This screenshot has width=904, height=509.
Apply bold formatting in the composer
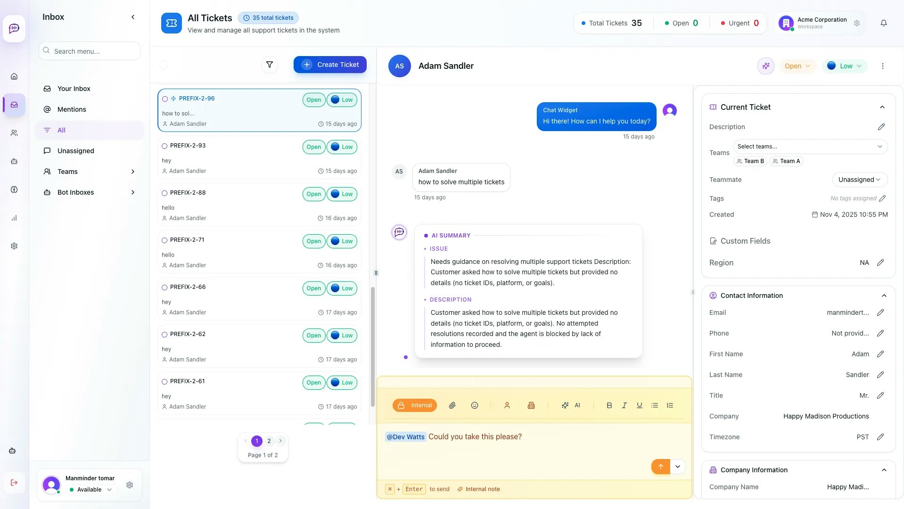609,405
